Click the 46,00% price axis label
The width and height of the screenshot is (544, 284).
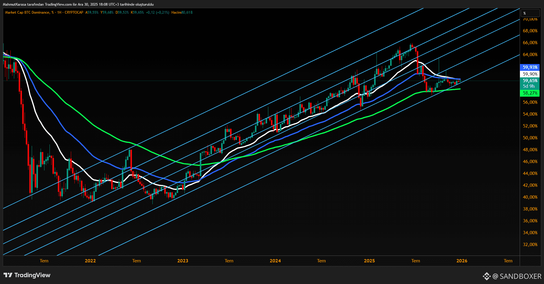click(x=530, y=162)
